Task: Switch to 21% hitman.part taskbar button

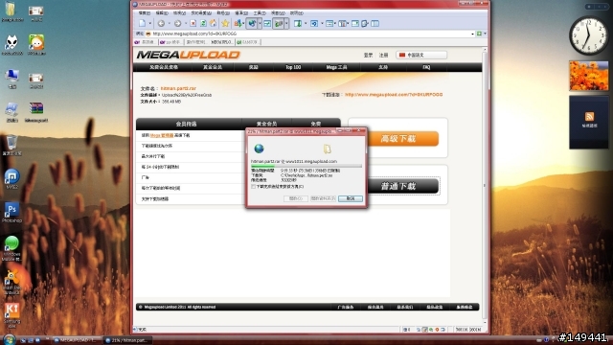Action: click(x=127, y=340)
